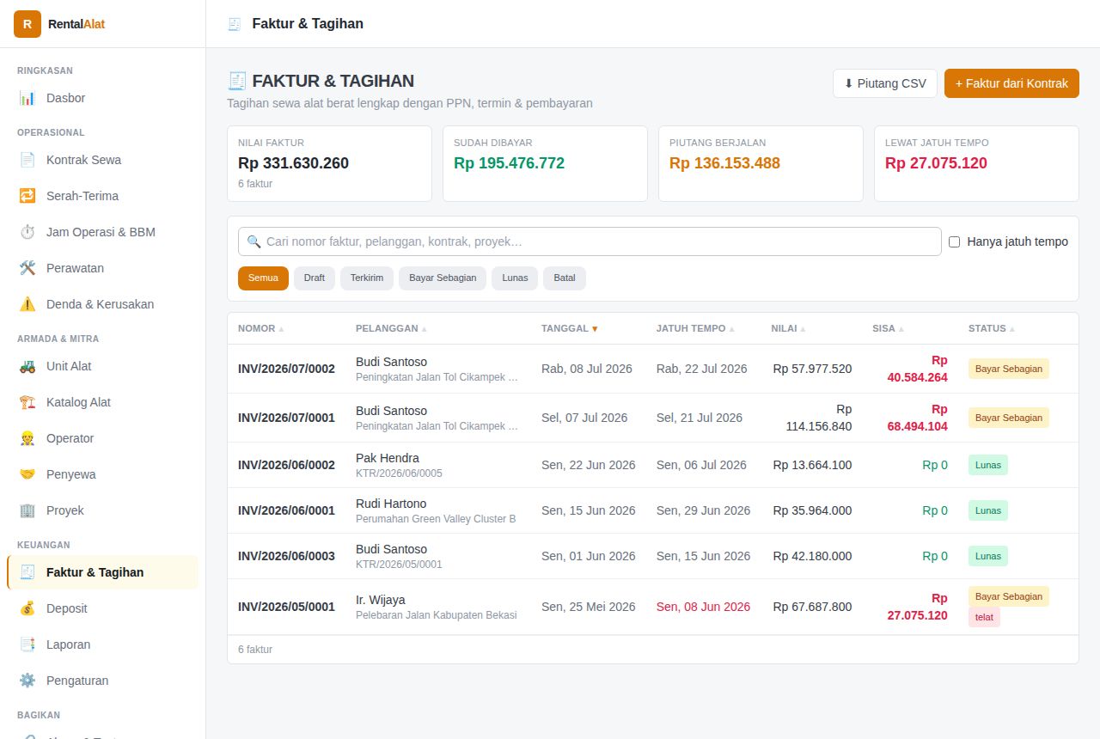Click the Lunas badge on Pak Hendra row
Screen dimensions: 1100x739
[988, 465]
